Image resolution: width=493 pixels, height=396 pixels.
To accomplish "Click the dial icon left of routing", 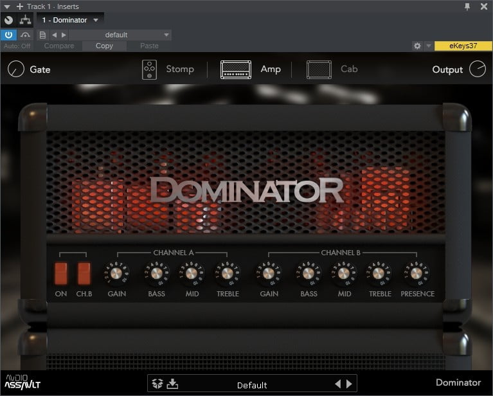I will coord(9,20).
